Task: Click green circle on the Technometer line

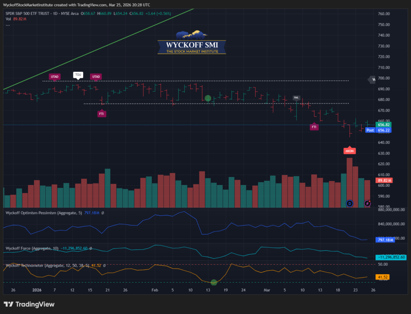Action: pyautogui.click(x=214, y=282)
